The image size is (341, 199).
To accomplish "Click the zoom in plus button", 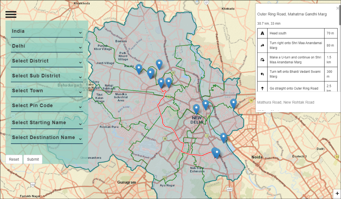I will (337, 194).
